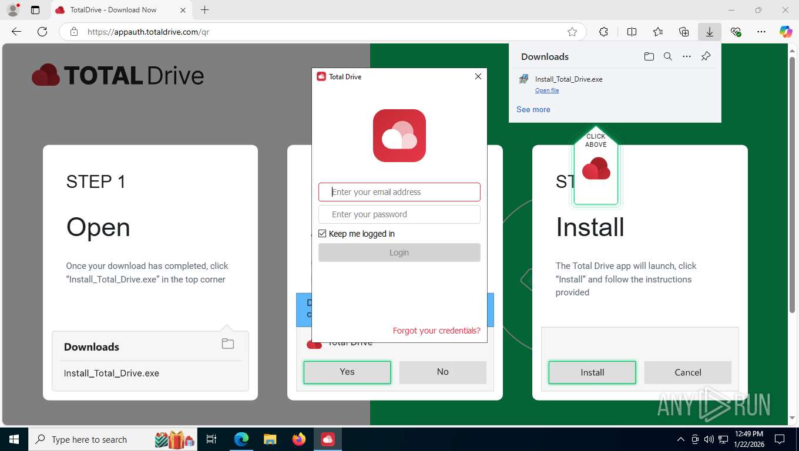Viewport: 799px width, 451px height.
Task: Click the Total Drive app icon in dialog
Action: tap(399, 136)
